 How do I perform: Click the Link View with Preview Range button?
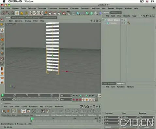64,115
